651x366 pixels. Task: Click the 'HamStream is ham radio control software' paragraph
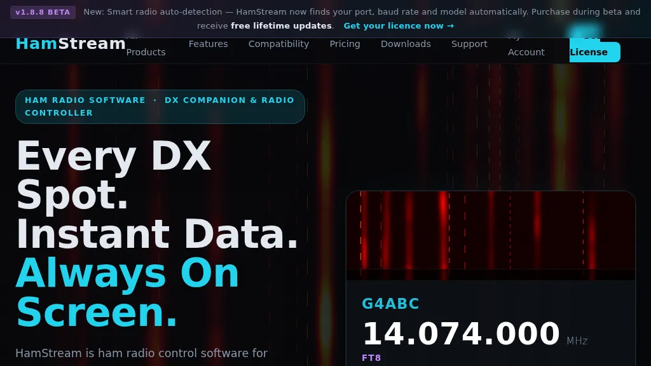[x=141, y=353]
